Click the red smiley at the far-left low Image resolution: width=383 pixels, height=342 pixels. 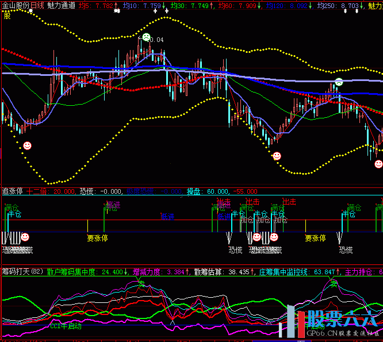[27, 146]
